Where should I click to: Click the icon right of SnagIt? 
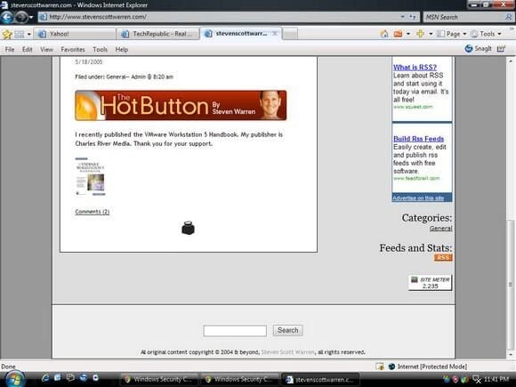(x=501, y=49)
